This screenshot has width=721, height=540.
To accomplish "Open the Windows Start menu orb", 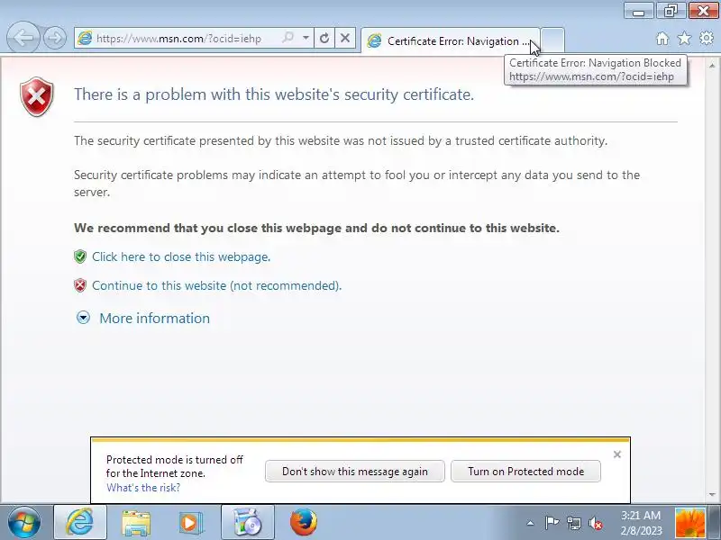I will pyautogui.click(x=24, y=522).
